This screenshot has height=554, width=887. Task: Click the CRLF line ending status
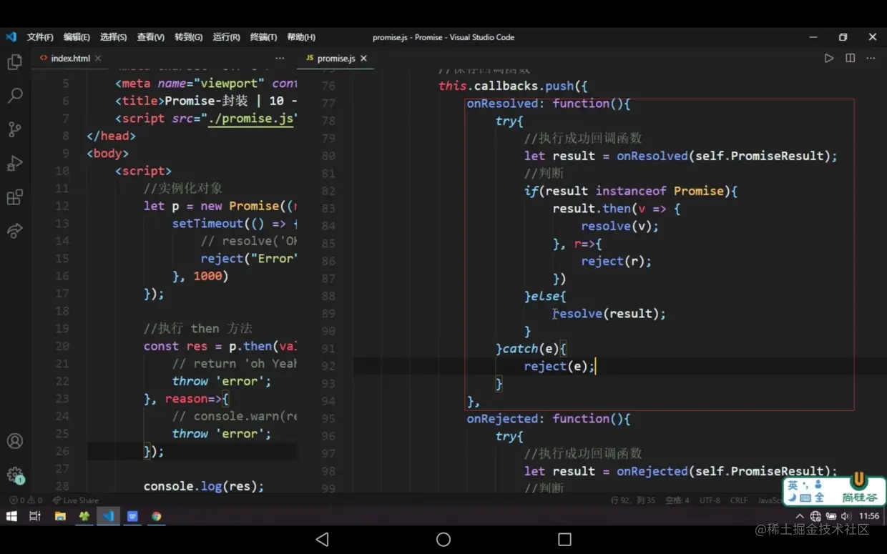(x=739, y=500)
